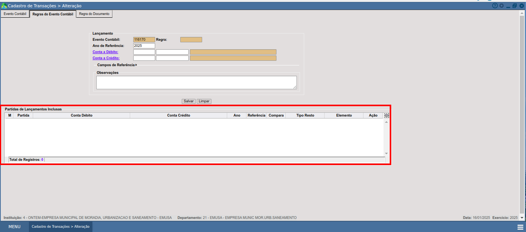Follow the Conta a Débito link
Screen dimensions: 526x232
[105, 52]
